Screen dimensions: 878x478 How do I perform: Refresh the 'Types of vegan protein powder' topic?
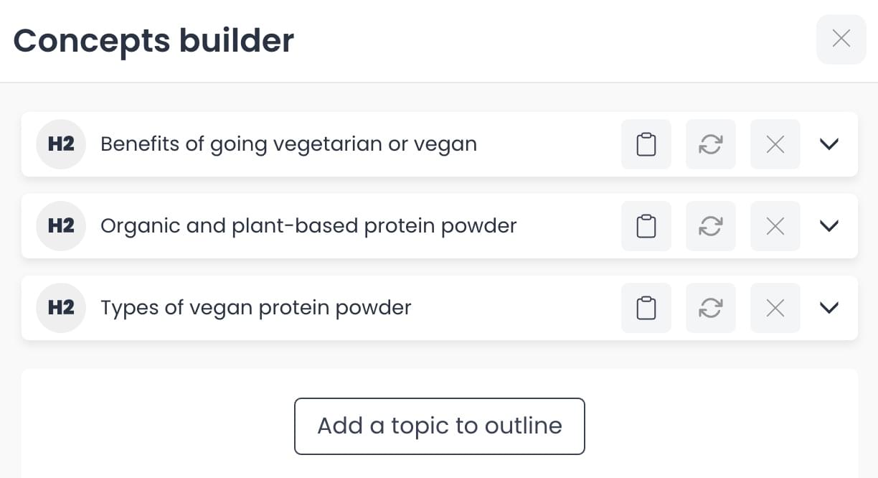(x=710, y=308)
